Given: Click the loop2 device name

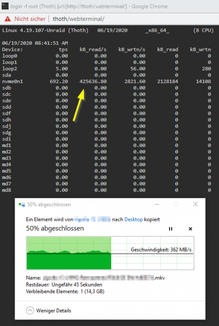Looking at the screenshot, I should (x=10, y=69).
